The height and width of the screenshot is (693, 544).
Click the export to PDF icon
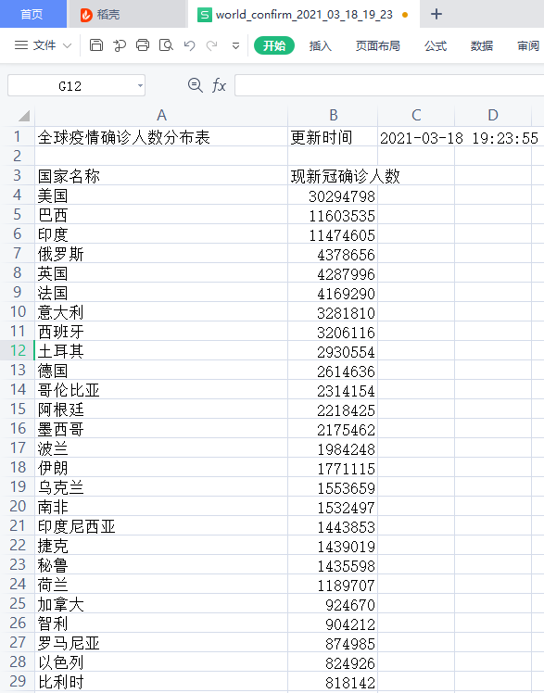pyautogui.click(x=120, y=45)
